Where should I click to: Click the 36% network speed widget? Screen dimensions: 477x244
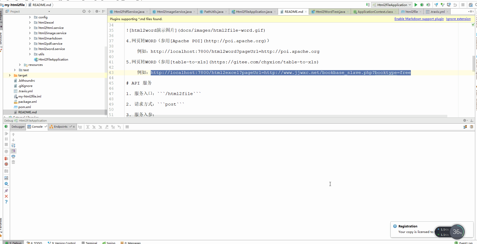click(x=457, y=232)
